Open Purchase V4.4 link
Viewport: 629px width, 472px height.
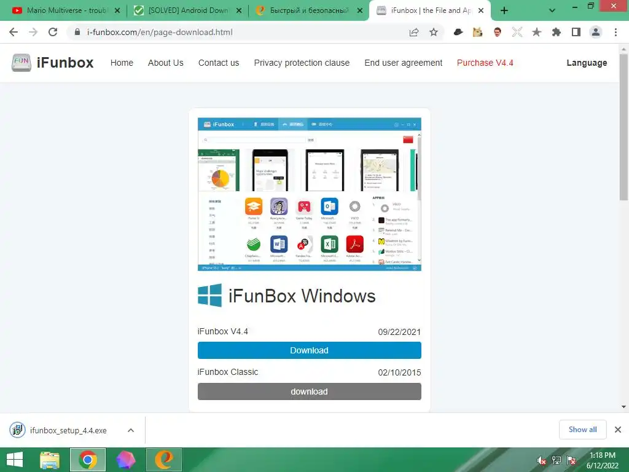click(x=485, y=63)
